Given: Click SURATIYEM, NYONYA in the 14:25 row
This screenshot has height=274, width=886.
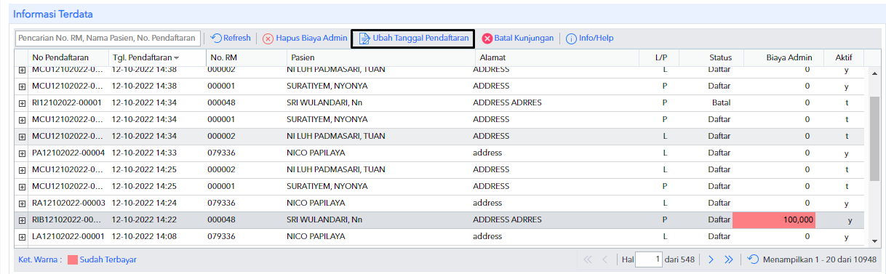Looking at the screenshot, I should pos(327,186).
